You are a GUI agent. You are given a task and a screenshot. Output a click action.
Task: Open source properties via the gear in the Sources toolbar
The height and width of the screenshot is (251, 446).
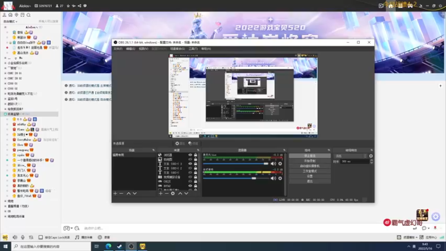point(173,194)
